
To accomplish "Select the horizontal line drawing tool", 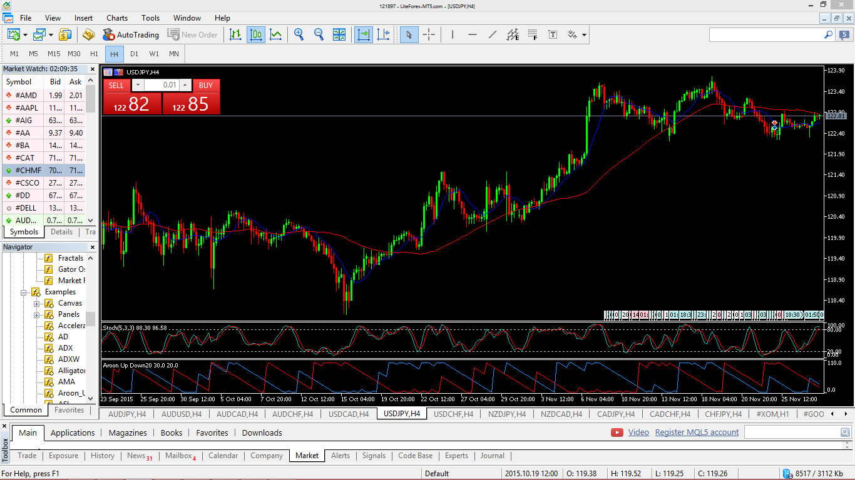I will (x=473, y=35).
